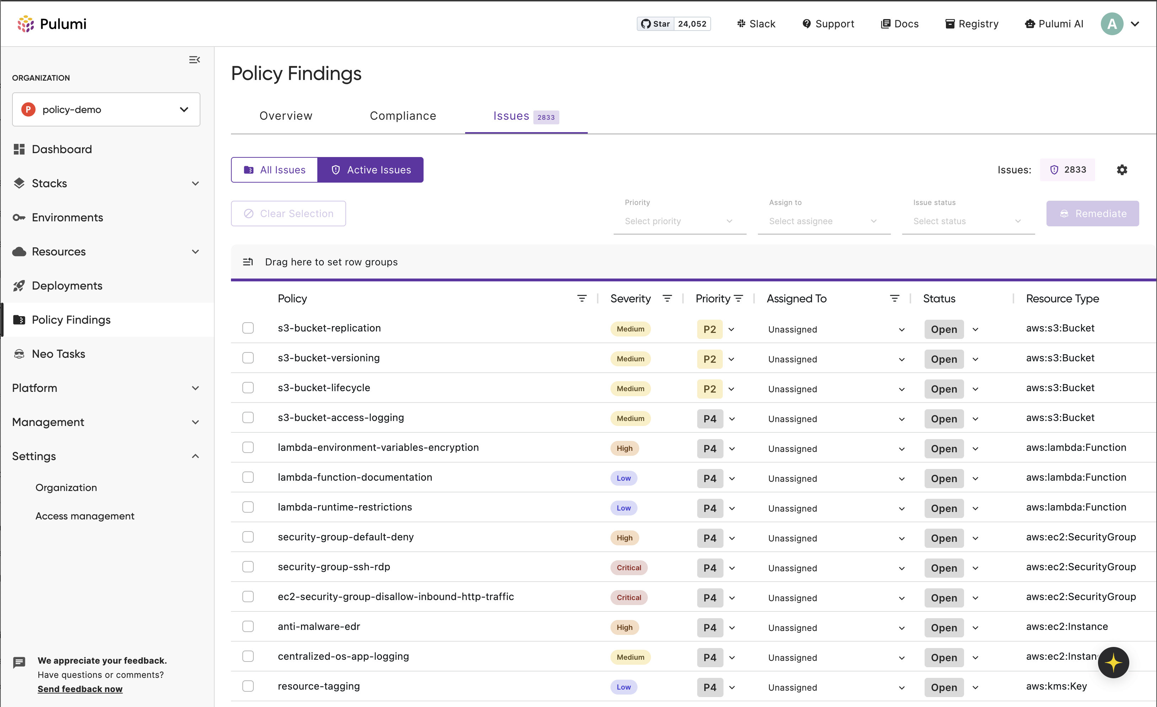
Task: Open the Severity column filter
Action: click(x=668, y=298)
